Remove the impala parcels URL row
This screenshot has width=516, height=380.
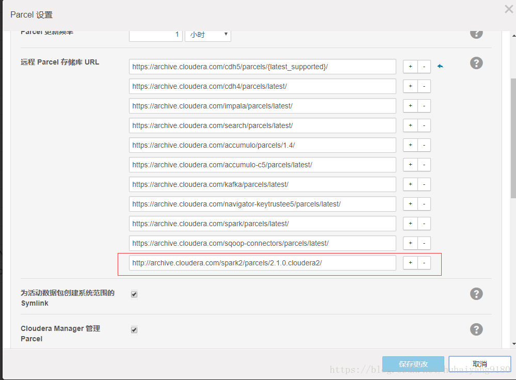(424, 106)
